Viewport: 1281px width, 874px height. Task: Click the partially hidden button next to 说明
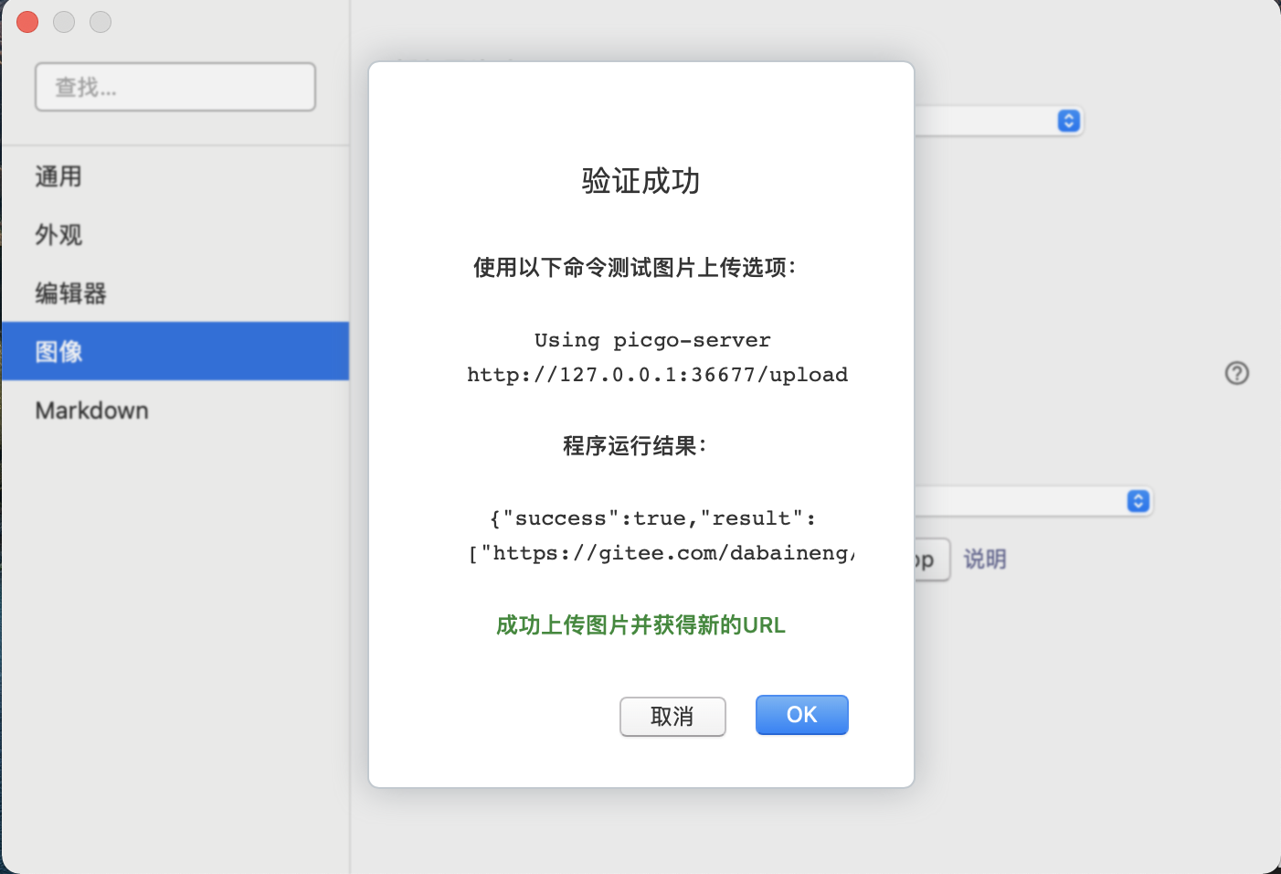(932, 560)
